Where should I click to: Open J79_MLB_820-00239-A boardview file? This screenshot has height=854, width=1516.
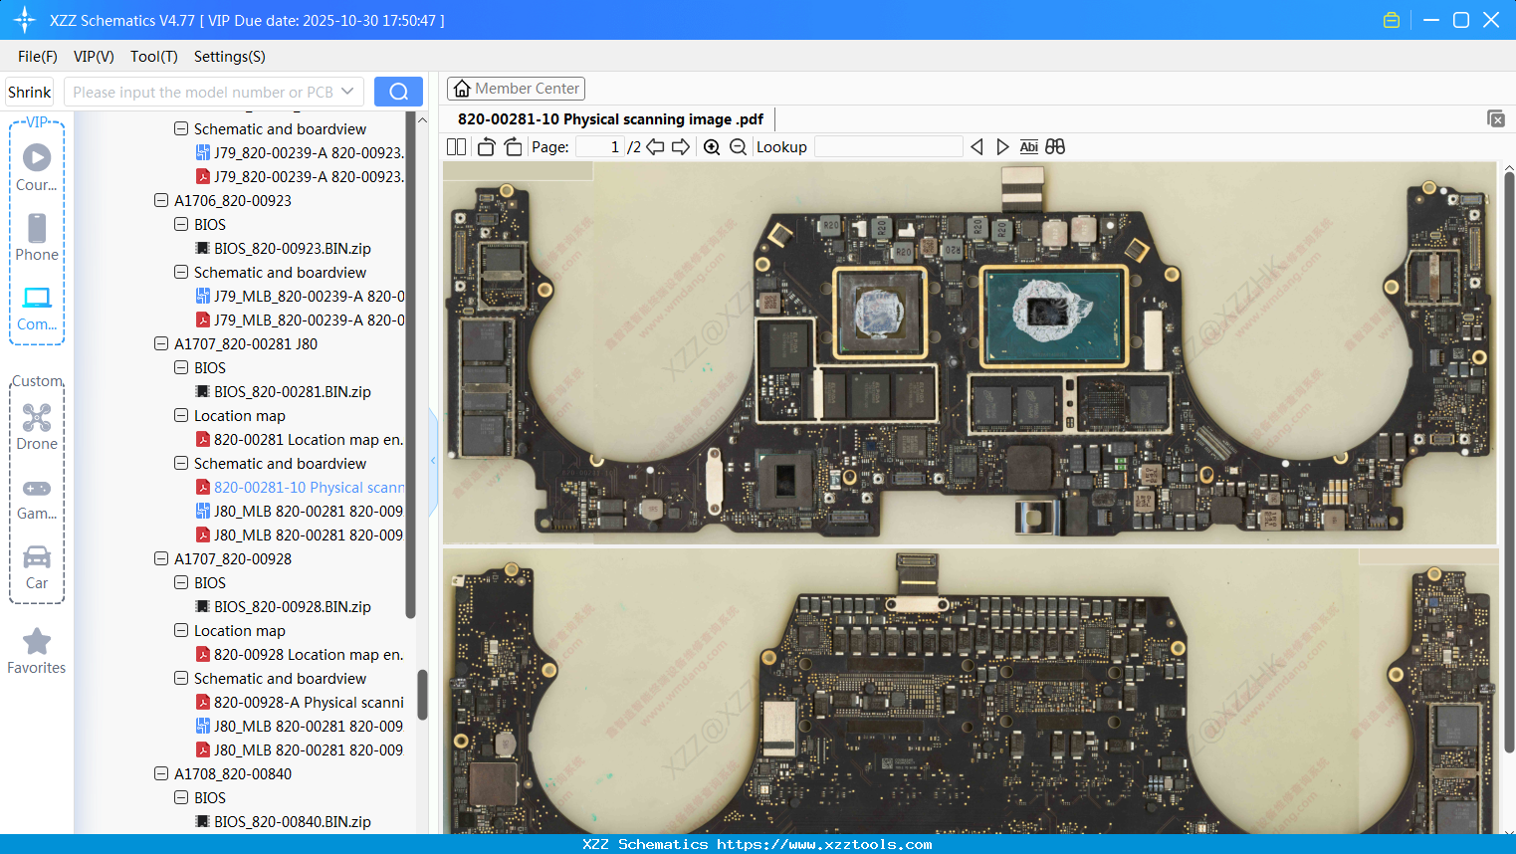click(x=300, y=296)
